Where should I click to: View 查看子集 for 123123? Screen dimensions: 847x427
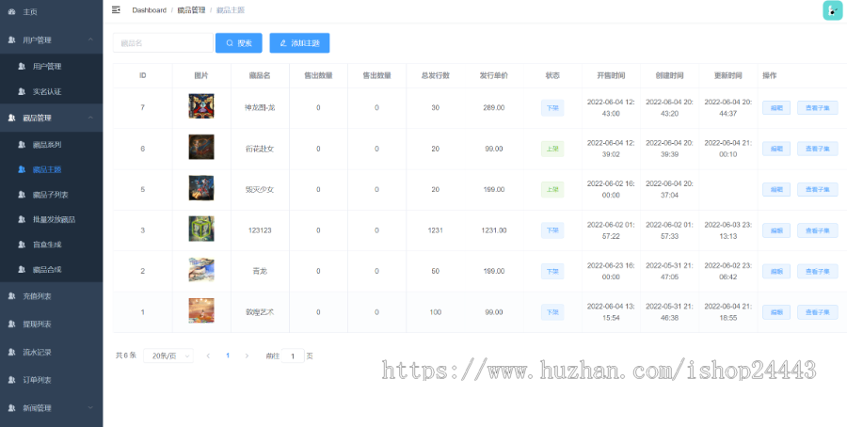click(817, 230)
